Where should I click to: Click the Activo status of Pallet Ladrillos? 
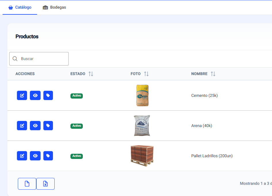coord(76,156)
